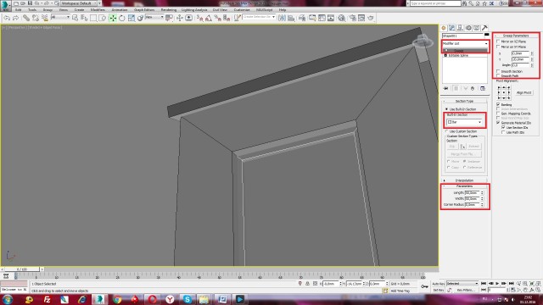Click the Select Object tool
The height and width of the screenshot is (305, 543).
pos(76,18)
